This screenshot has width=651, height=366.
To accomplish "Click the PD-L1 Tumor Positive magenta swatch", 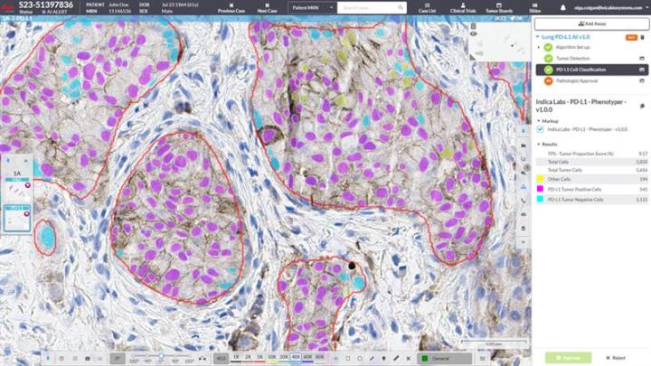I will [x=540, y=189].
